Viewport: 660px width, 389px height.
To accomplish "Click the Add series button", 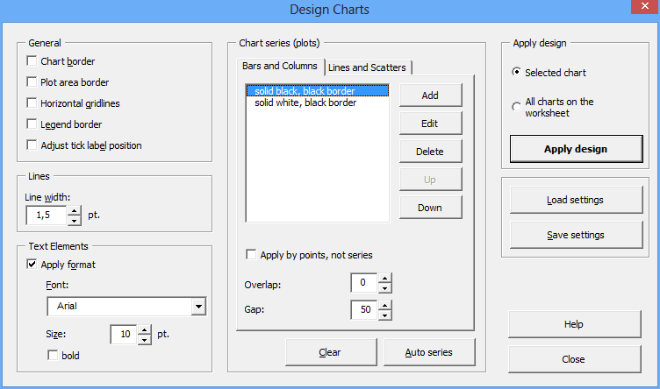I will pyautogui.click(x=430, y=95).
